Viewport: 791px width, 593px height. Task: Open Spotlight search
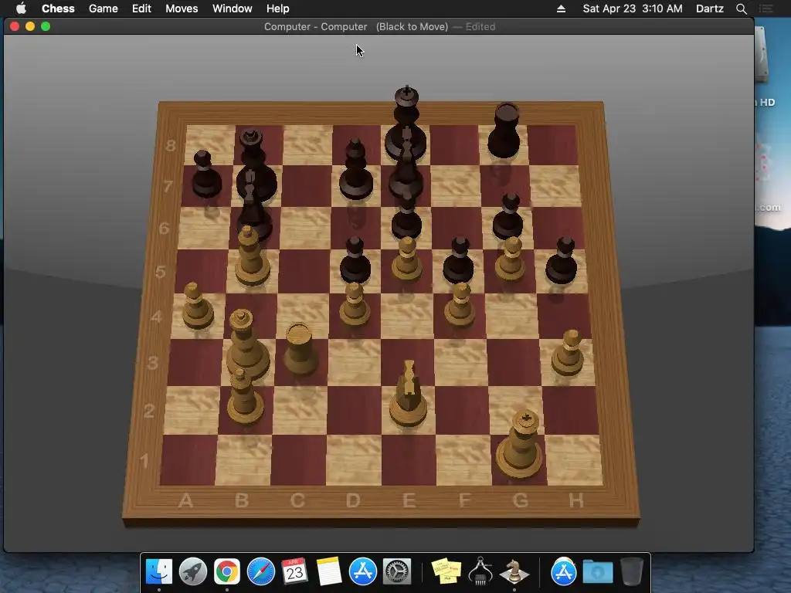741,8
